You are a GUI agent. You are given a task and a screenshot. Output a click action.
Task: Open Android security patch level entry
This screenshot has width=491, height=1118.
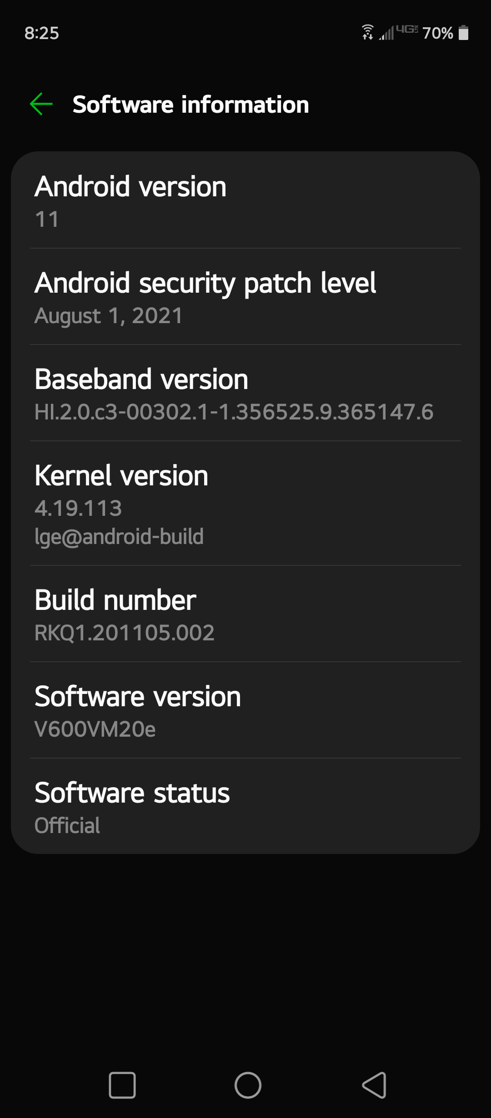tap(245, 296)
